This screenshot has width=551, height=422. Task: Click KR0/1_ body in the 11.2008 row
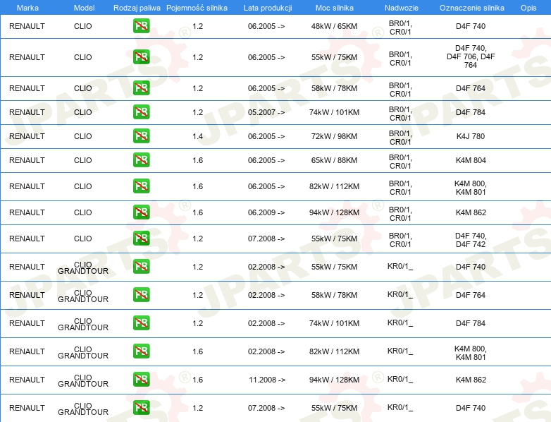click(x=400, y=379)
